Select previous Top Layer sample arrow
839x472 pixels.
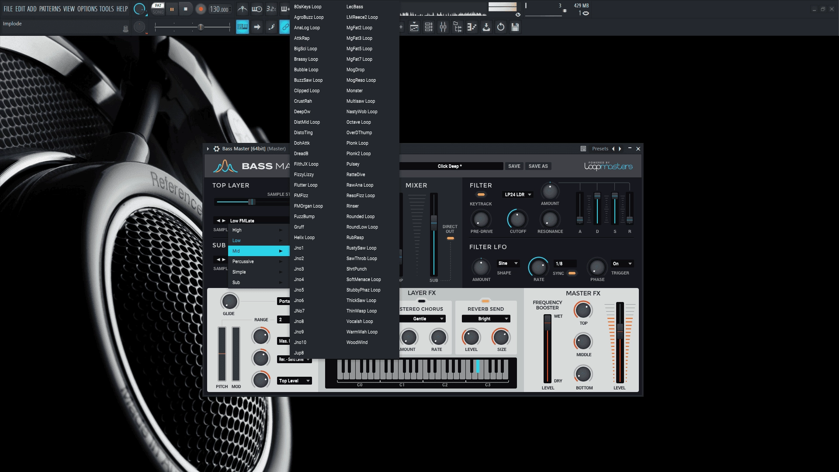218,221
